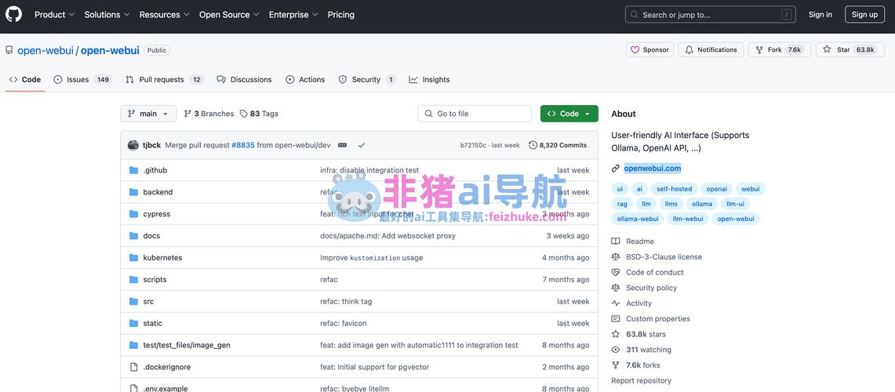Visit the openwebui.com website link
The width and height of the screenshot is (895, 392).
[652, 169]
